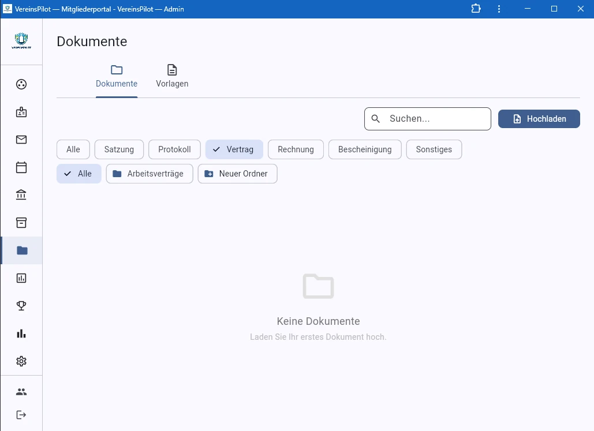Open the mail envelope sidebar icon
This screenshot has height=431, width=594.
(x=21, y=140)
